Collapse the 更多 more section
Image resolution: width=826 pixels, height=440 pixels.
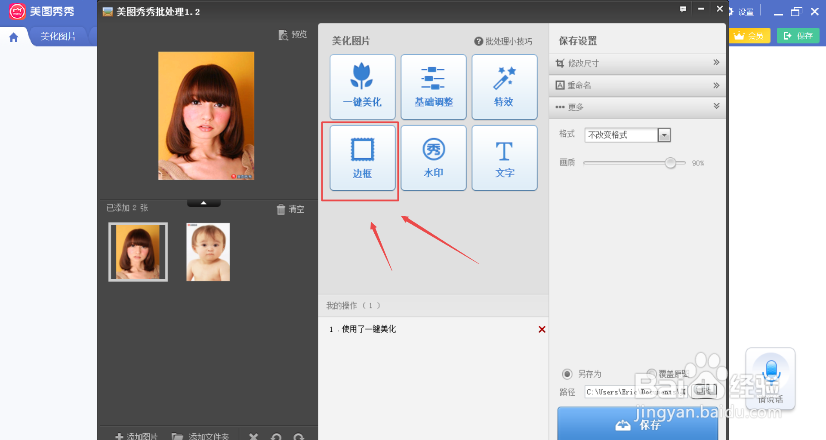[637, 107]
